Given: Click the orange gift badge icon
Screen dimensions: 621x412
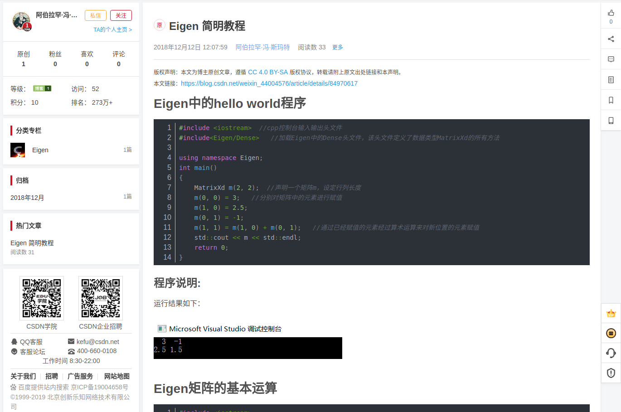Looking at the screenshot, I should click(x=611, y=333).
